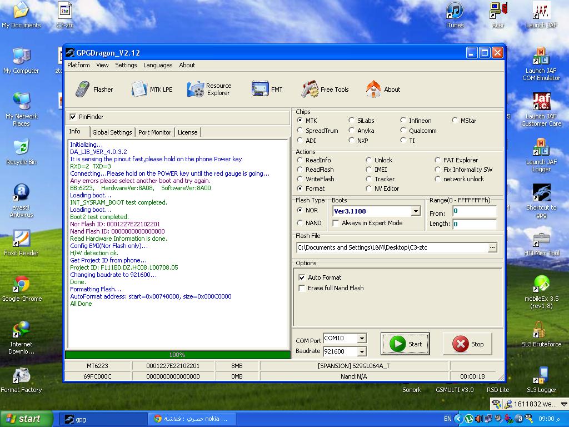Expand the COM Port dropdown
This screenshot has height=427, width=569.
362,339
